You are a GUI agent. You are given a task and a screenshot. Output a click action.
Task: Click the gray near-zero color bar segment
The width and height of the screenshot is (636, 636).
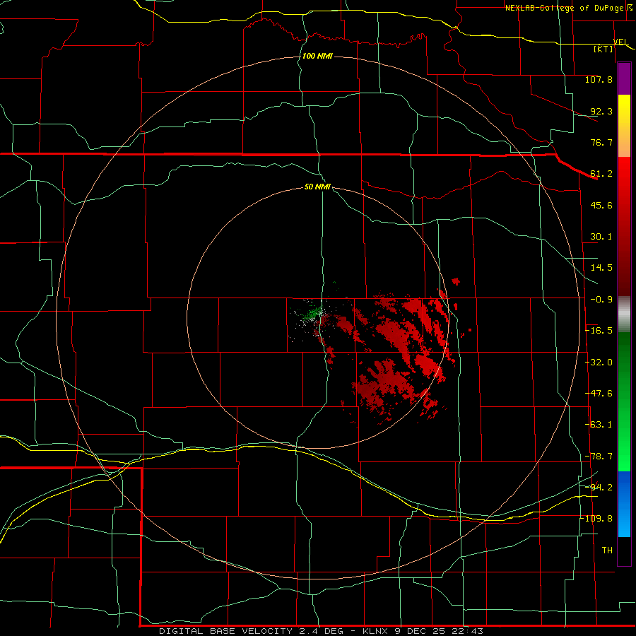624,314
